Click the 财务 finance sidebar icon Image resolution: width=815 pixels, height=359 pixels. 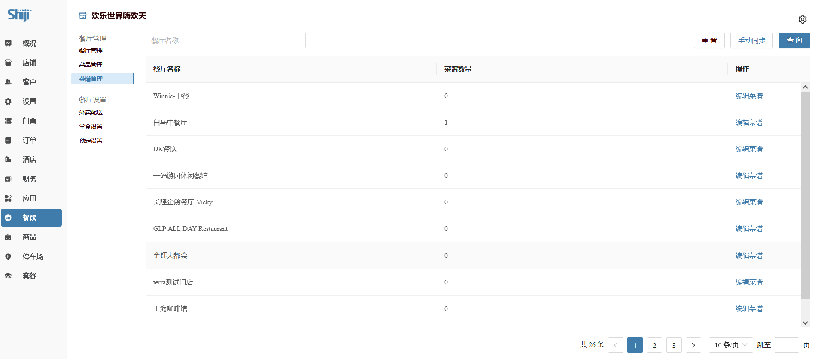point(8,179)
